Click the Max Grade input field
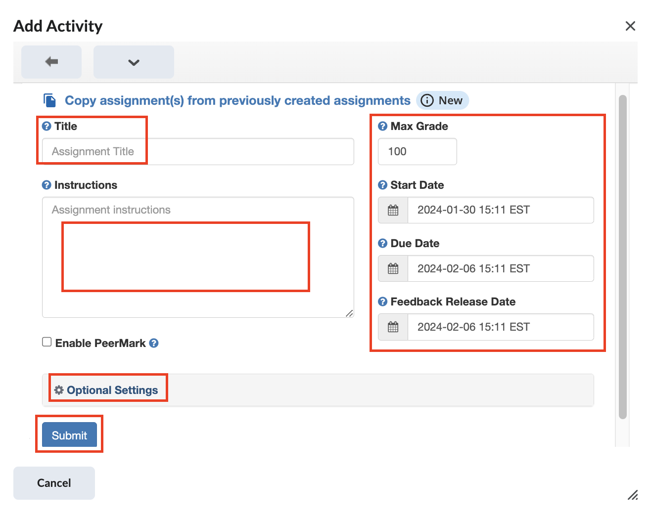 tap(417, 151)
